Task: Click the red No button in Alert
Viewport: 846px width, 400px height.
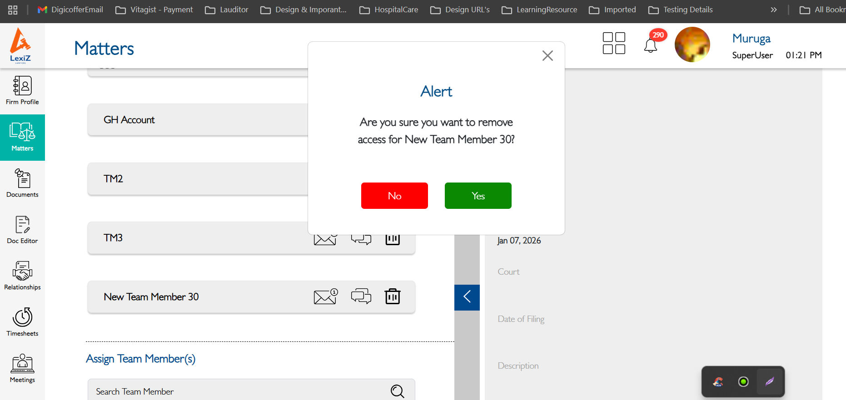Action: point(394,196)
